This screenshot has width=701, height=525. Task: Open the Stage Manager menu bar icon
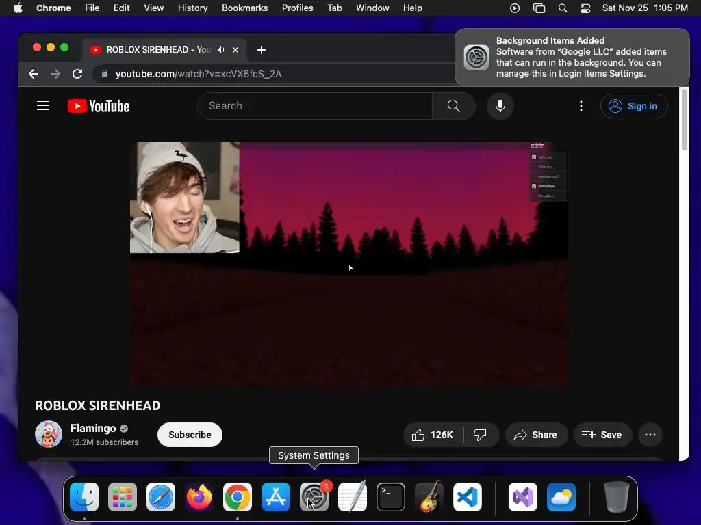pyautogui.click(x=539, y=8)
